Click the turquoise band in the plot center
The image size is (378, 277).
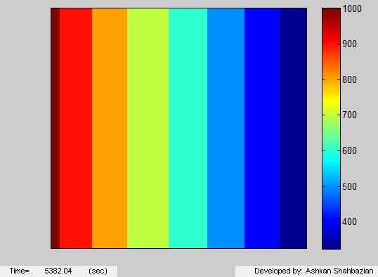click(188, 128)
